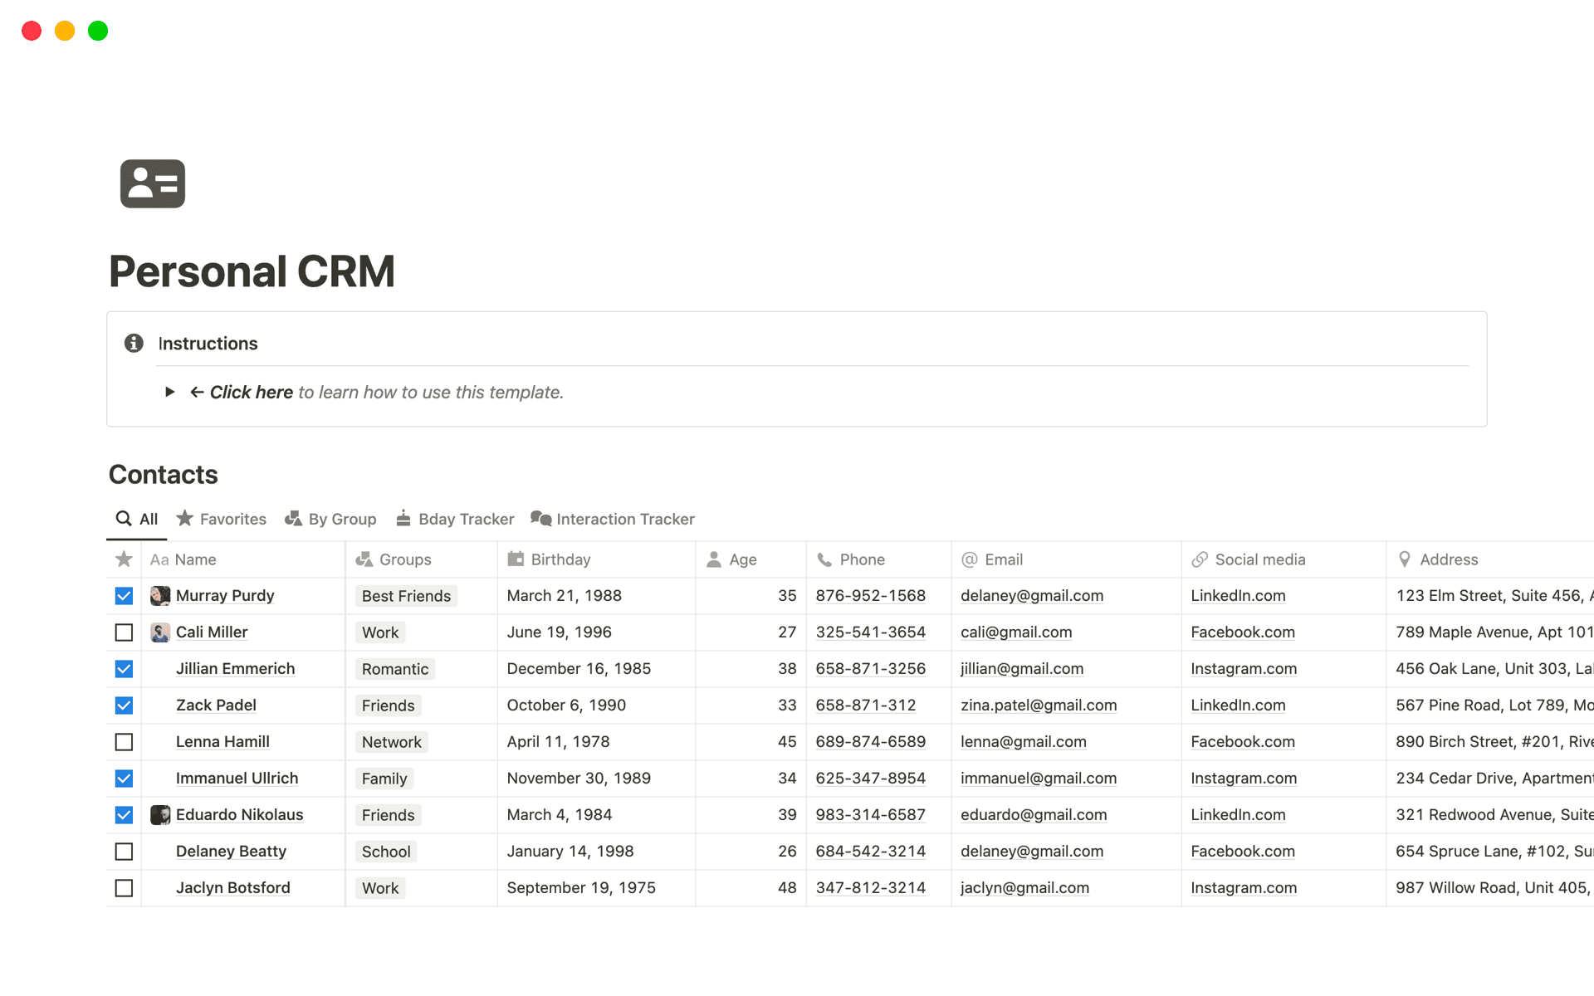This screenshot has width=1594, height=996.
Task: Click the @ icon on the Email column
Action: (969, 559)
